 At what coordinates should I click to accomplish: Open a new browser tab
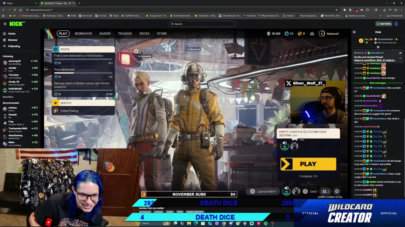pos(79,3)
